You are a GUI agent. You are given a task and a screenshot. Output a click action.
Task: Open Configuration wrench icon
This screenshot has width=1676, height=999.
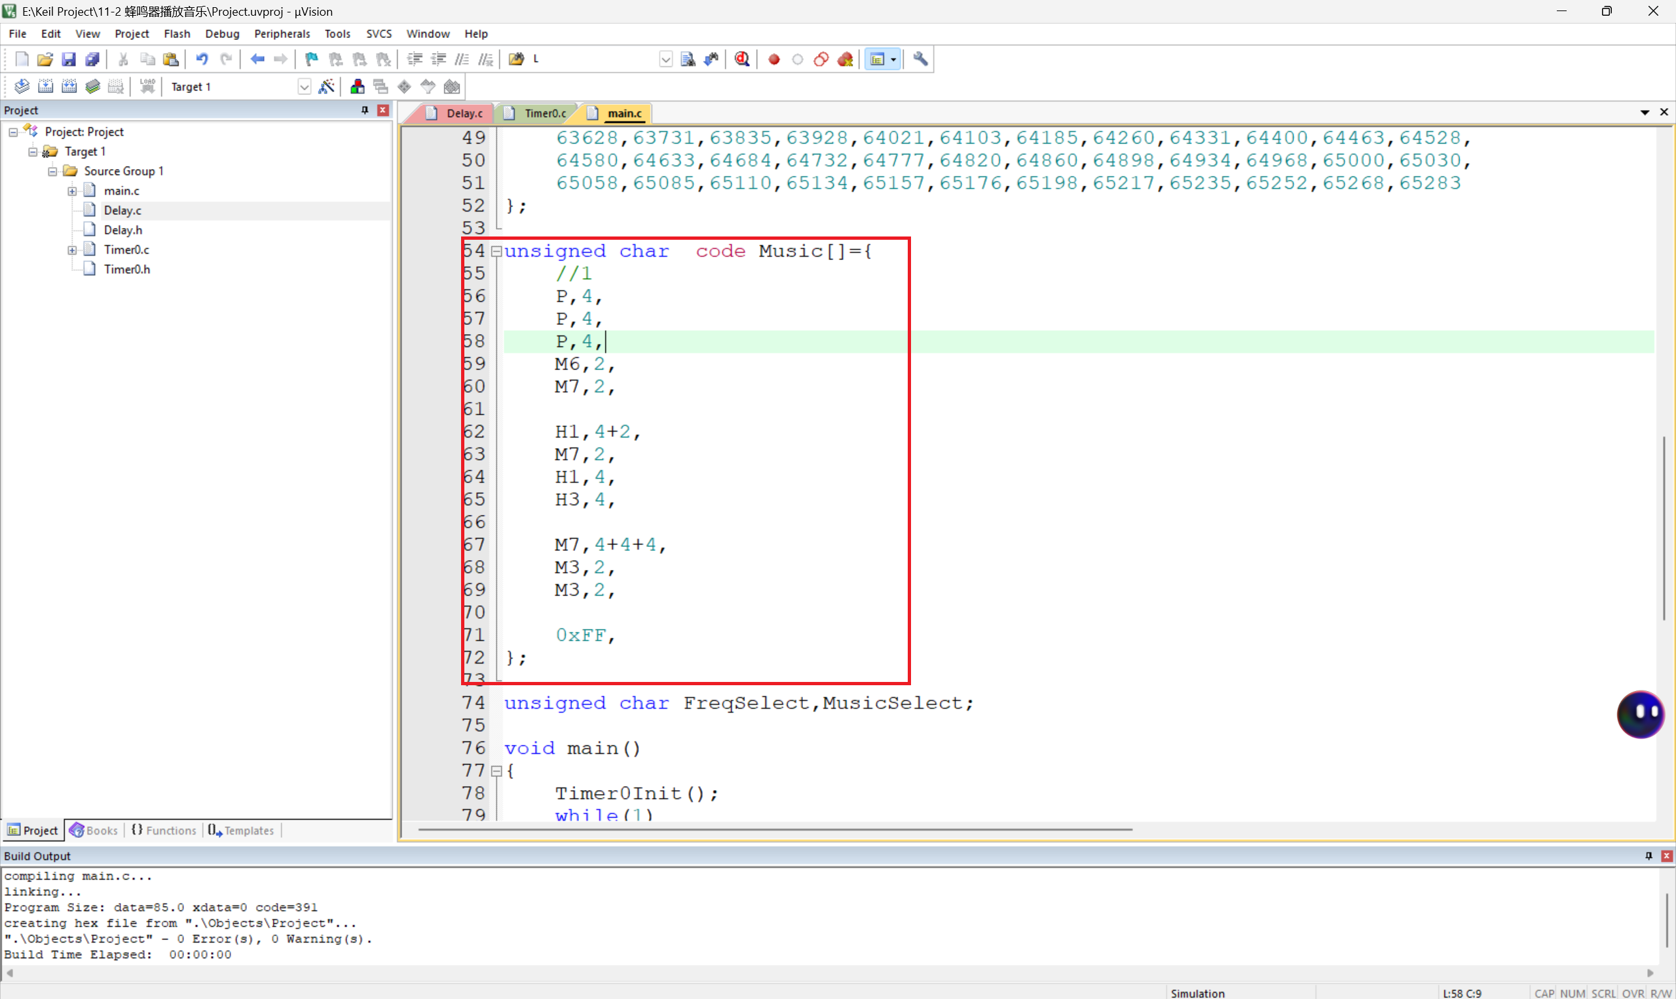pos(920,59)
